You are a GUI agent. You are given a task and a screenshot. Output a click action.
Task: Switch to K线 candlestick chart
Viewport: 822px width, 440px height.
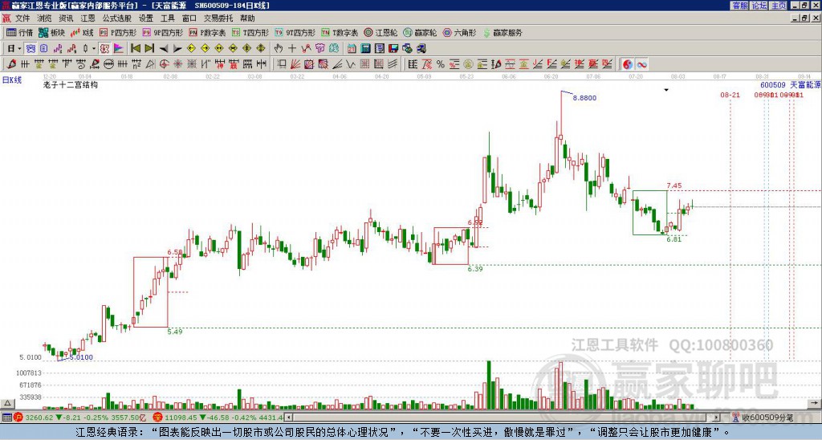tap(82, 32)
